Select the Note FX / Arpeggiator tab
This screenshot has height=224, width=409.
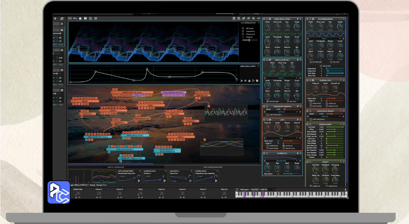(x=116, y=167)
